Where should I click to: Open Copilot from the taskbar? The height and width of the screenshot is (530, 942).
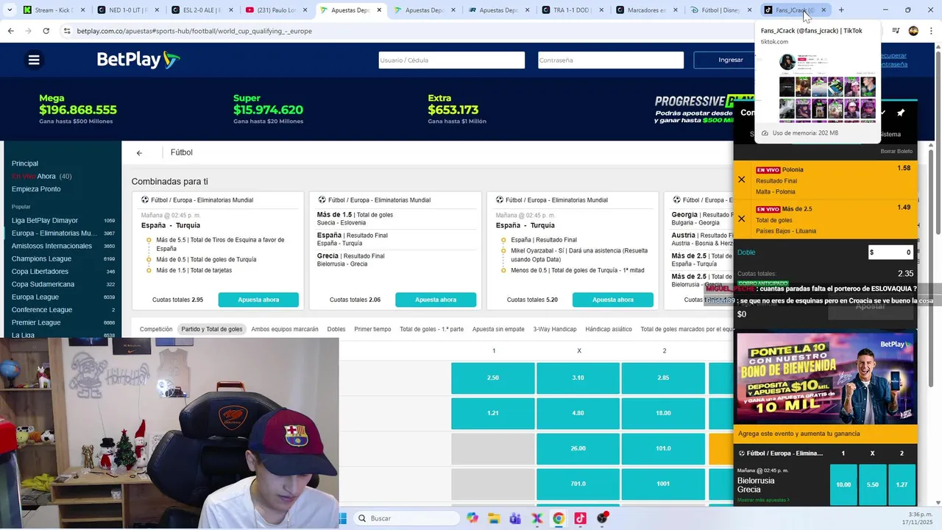[472, 518]
